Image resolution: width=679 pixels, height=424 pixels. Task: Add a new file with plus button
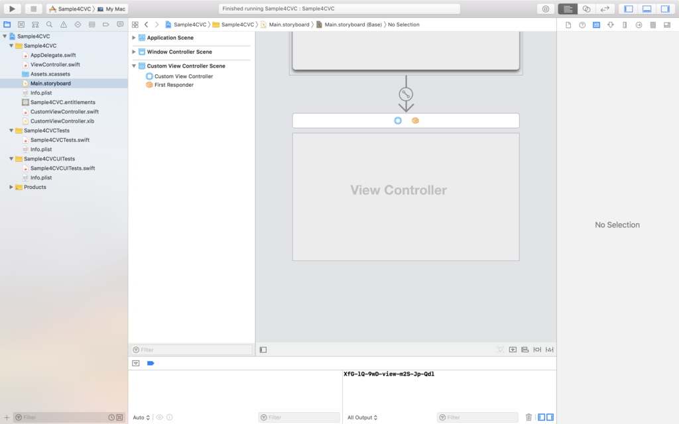pyautogui.click(x=7, y=417)
